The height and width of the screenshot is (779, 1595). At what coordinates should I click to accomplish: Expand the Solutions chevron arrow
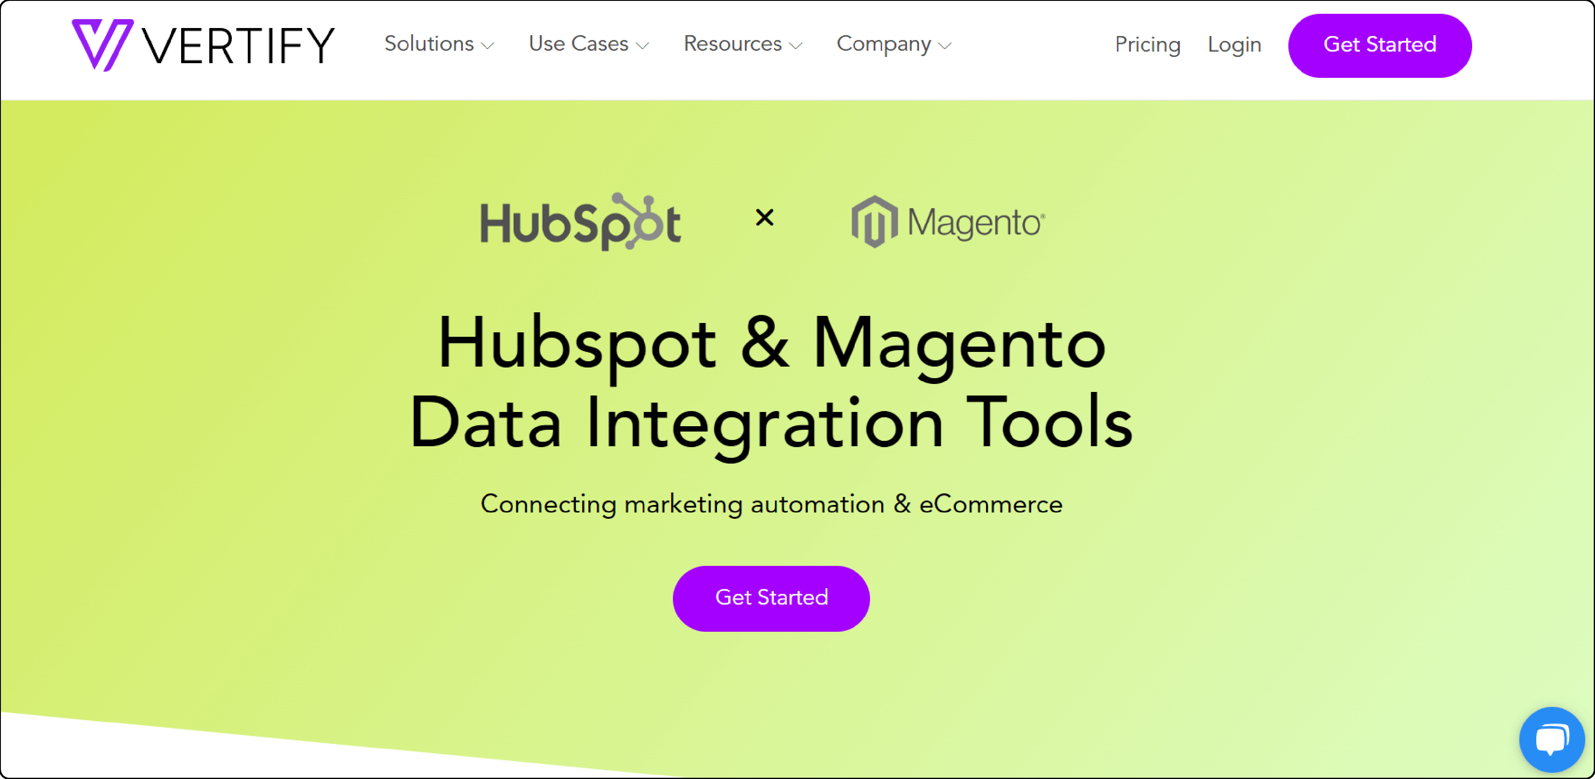[x=488, y=46]
